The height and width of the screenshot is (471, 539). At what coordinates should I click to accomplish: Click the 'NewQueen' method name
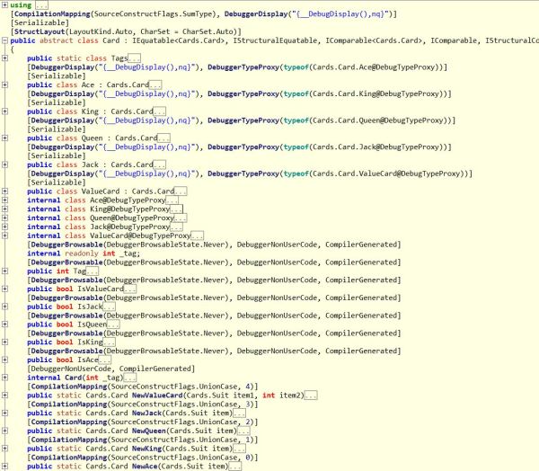coord(149,431)
